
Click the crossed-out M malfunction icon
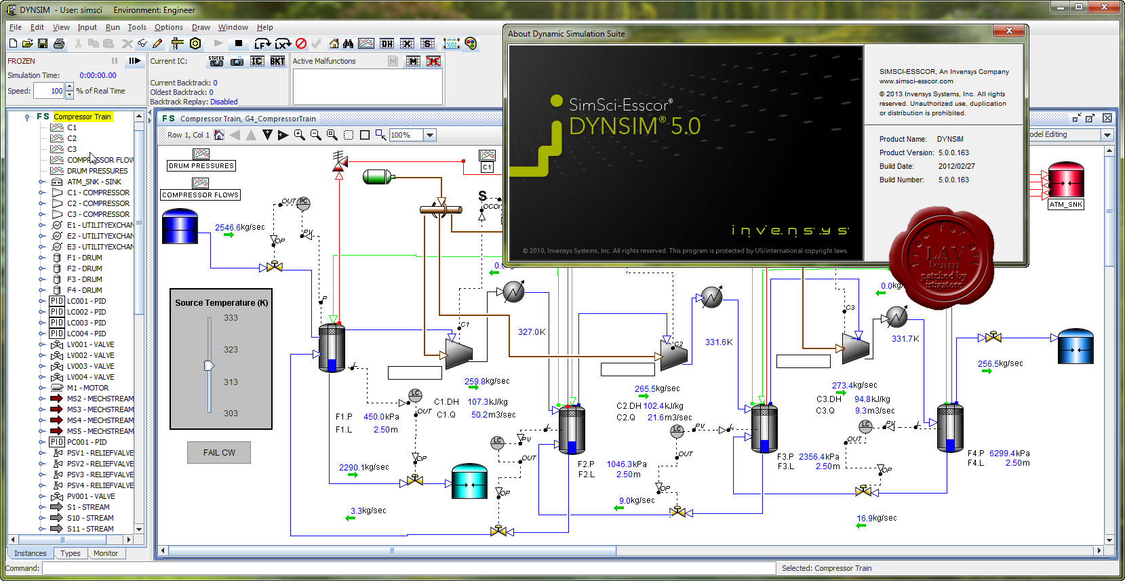(433, 61)
